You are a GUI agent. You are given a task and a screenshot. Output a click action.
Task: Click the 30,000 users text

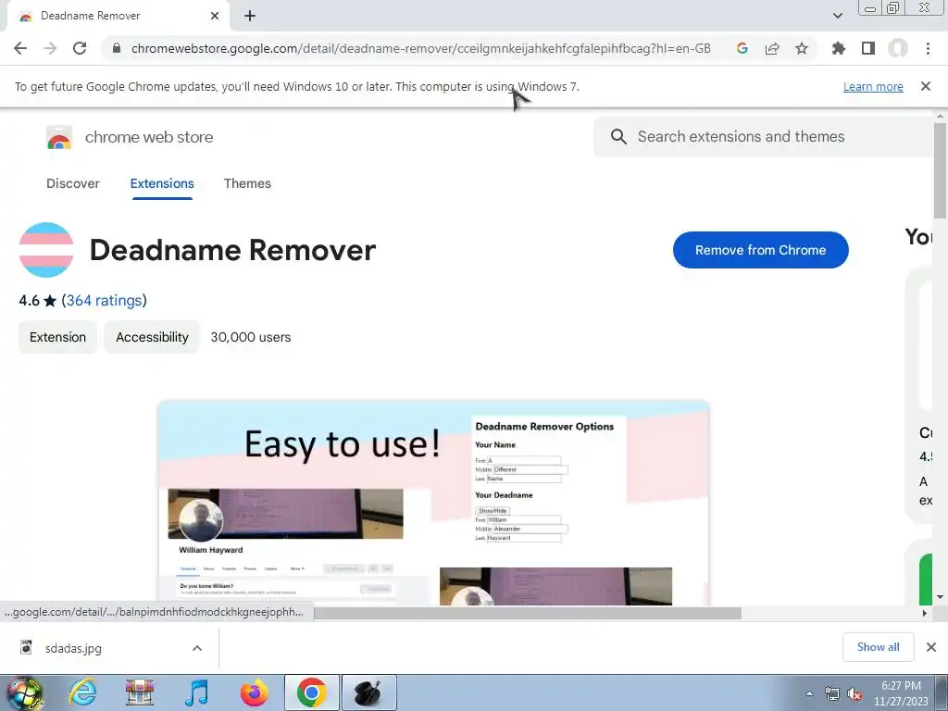coord(250,337)
